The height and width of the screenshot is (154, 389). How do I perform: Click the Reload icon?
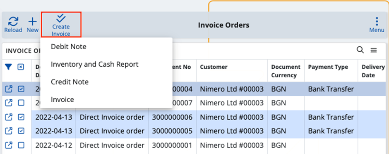point(13,22)
